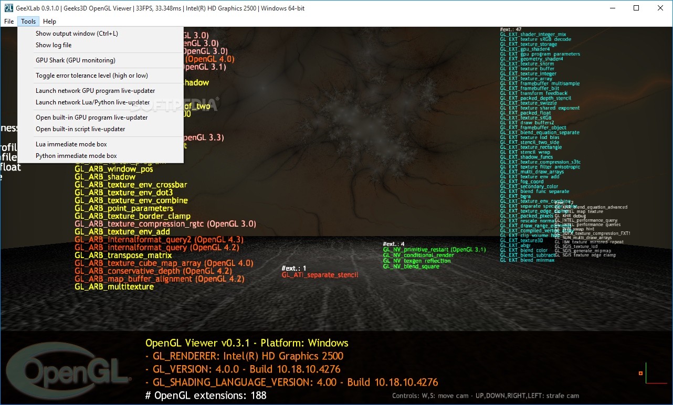
Task: Click GL_NV_texgen_reflection text
Action: [417, 261]
